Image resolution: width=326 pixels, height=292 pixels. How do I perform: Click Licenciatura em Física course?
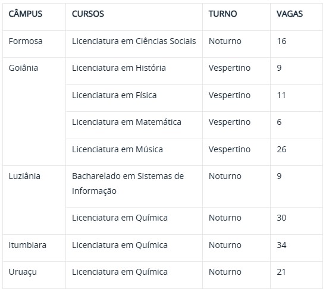114,95
